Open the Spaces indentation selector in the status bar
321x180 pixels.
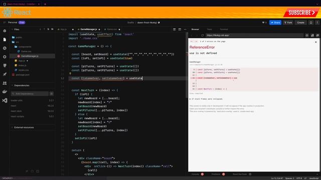(x=289, y=178)
